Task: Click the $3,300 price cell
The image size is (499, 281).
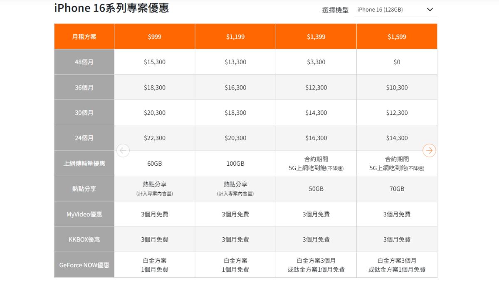Action: pos(316,62)
